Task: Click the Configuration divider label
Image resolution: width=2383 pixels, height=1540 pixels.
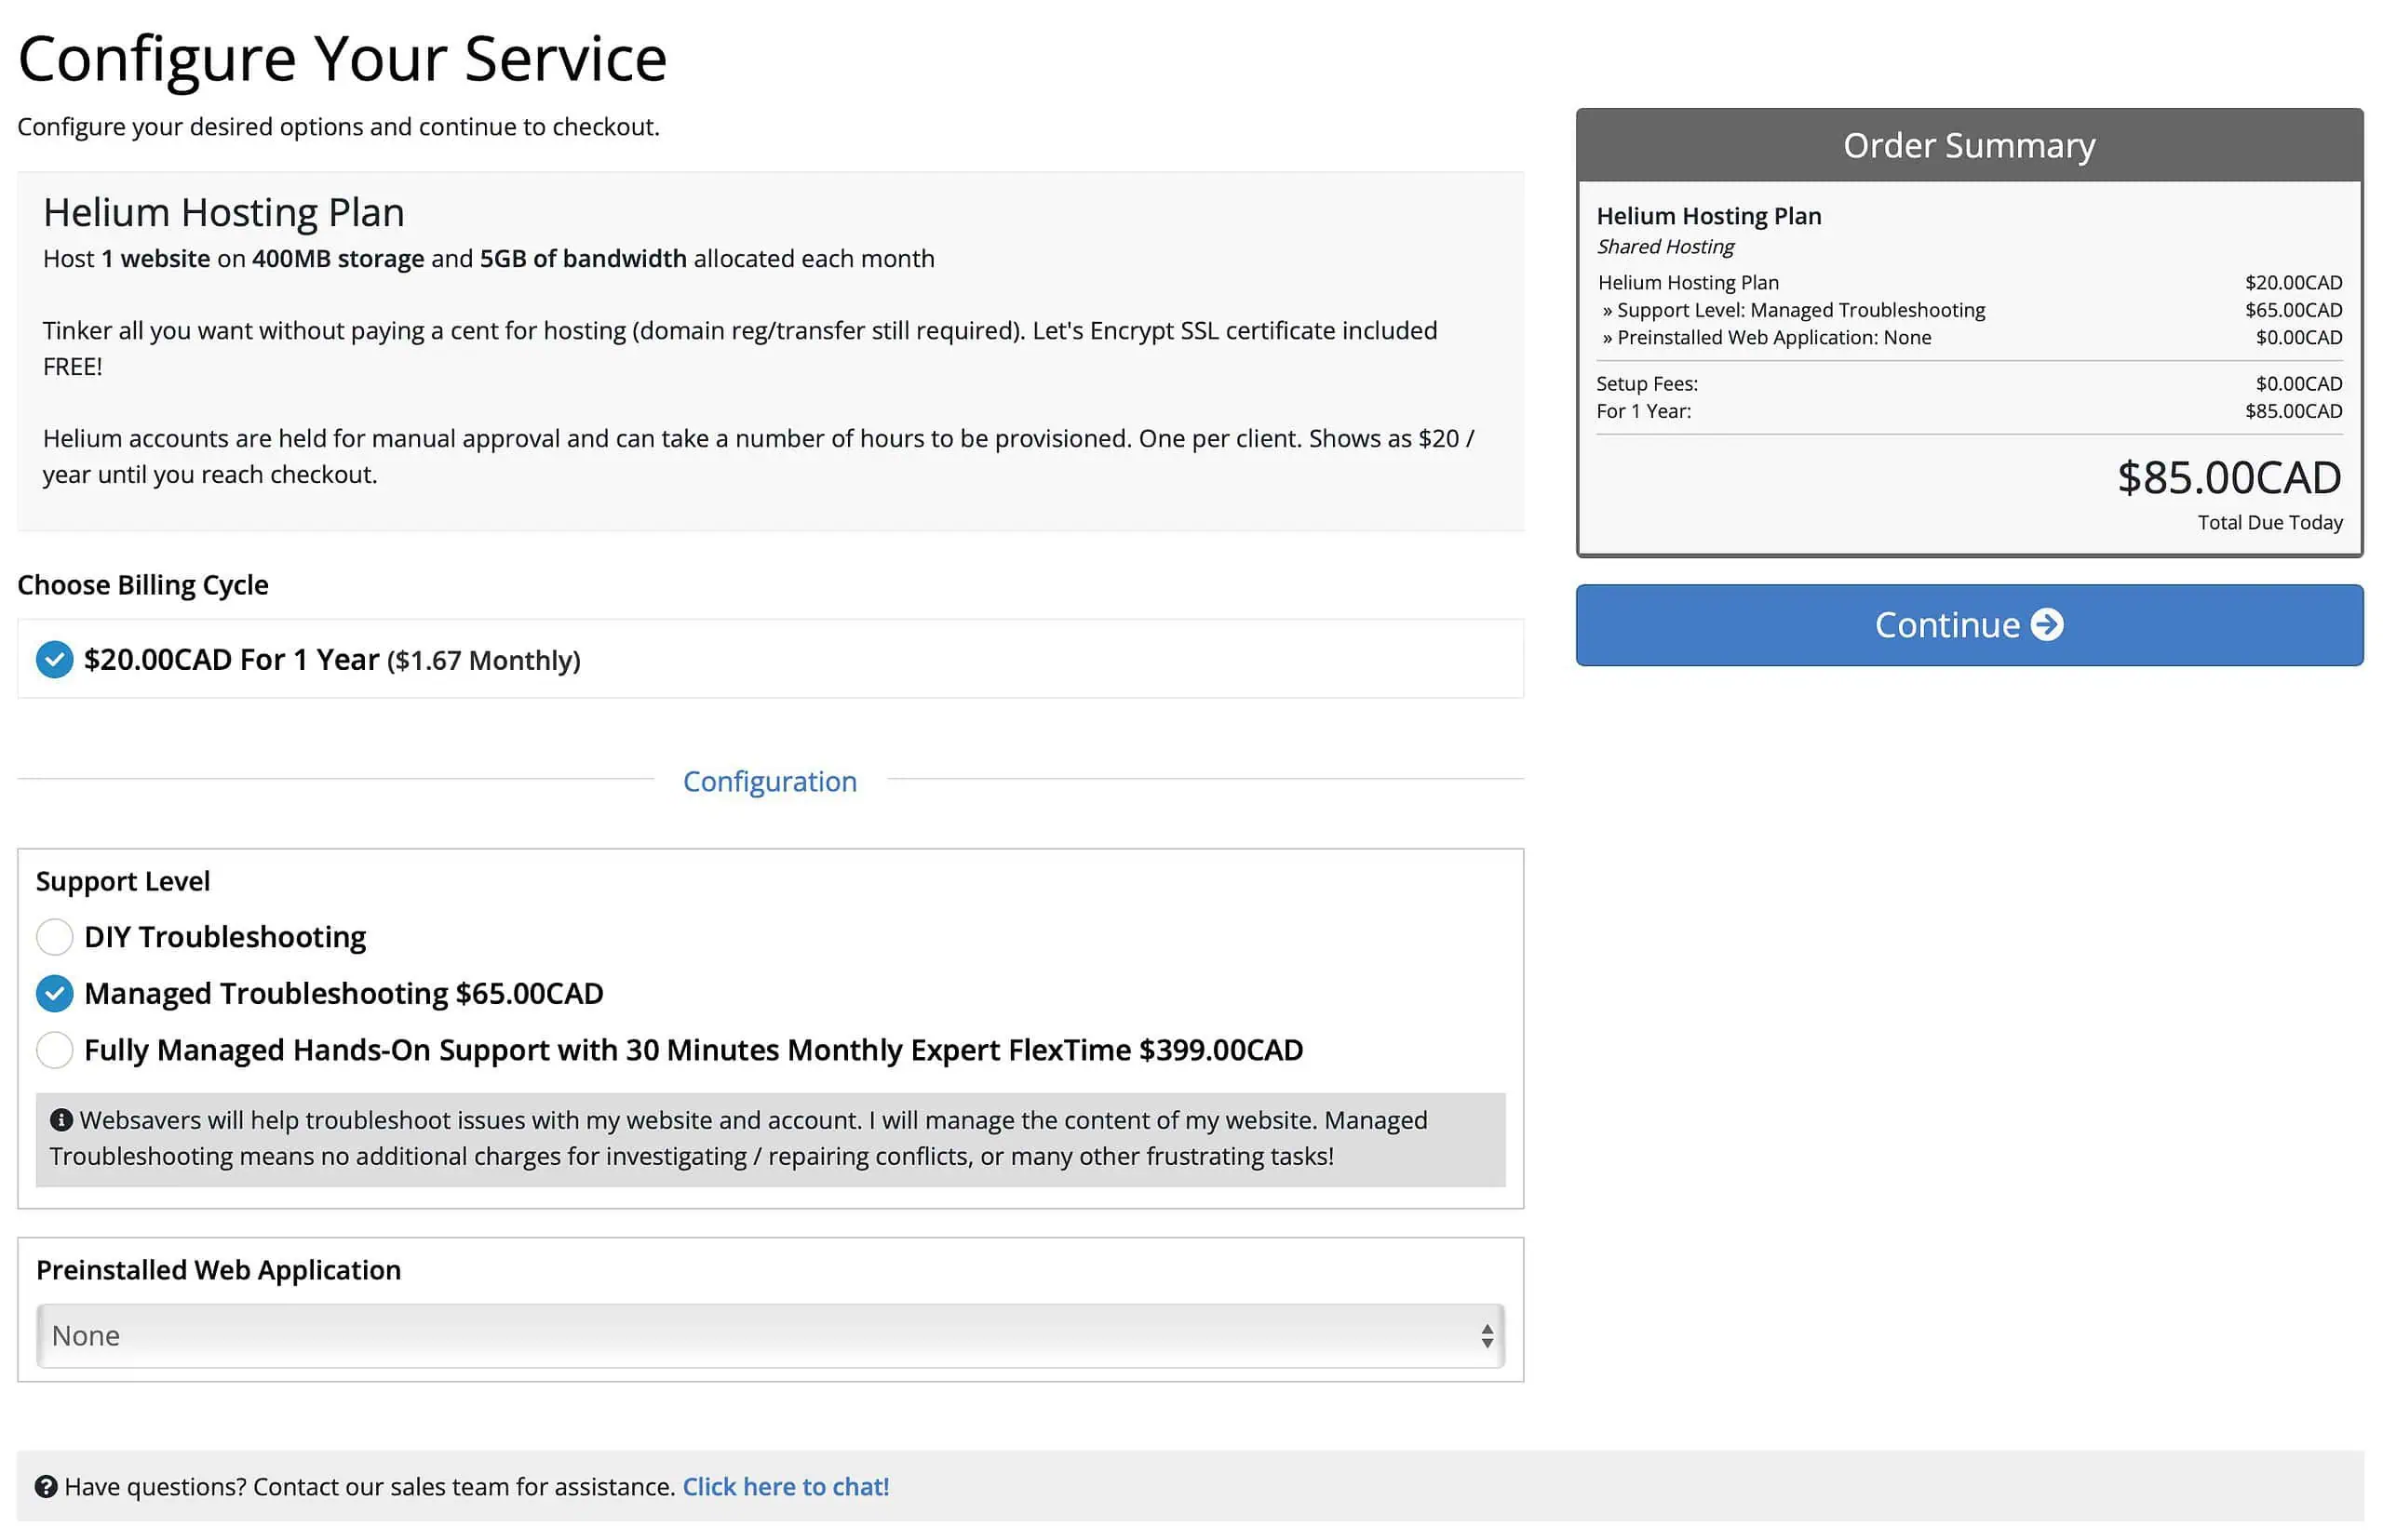Action: [769, 781]
